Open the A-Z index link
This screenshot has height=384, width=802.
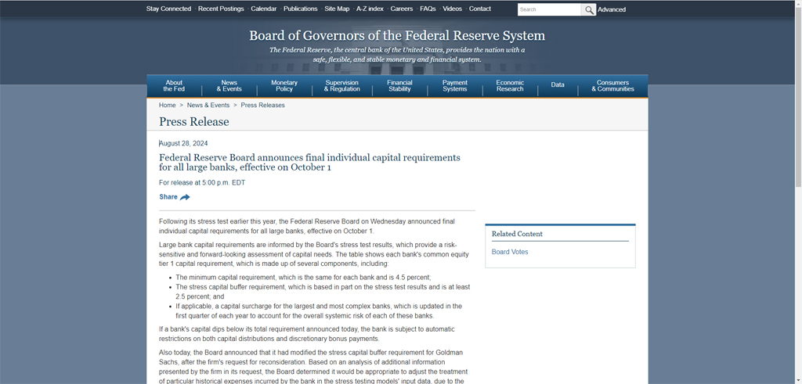pos(370,9)
